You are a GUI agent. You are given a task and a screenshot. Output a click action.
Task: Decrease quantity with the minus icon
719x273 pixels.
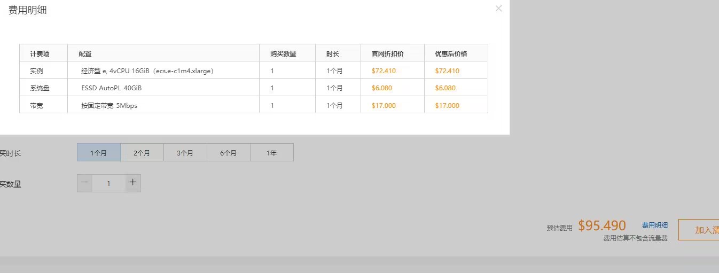click(84, 183)
